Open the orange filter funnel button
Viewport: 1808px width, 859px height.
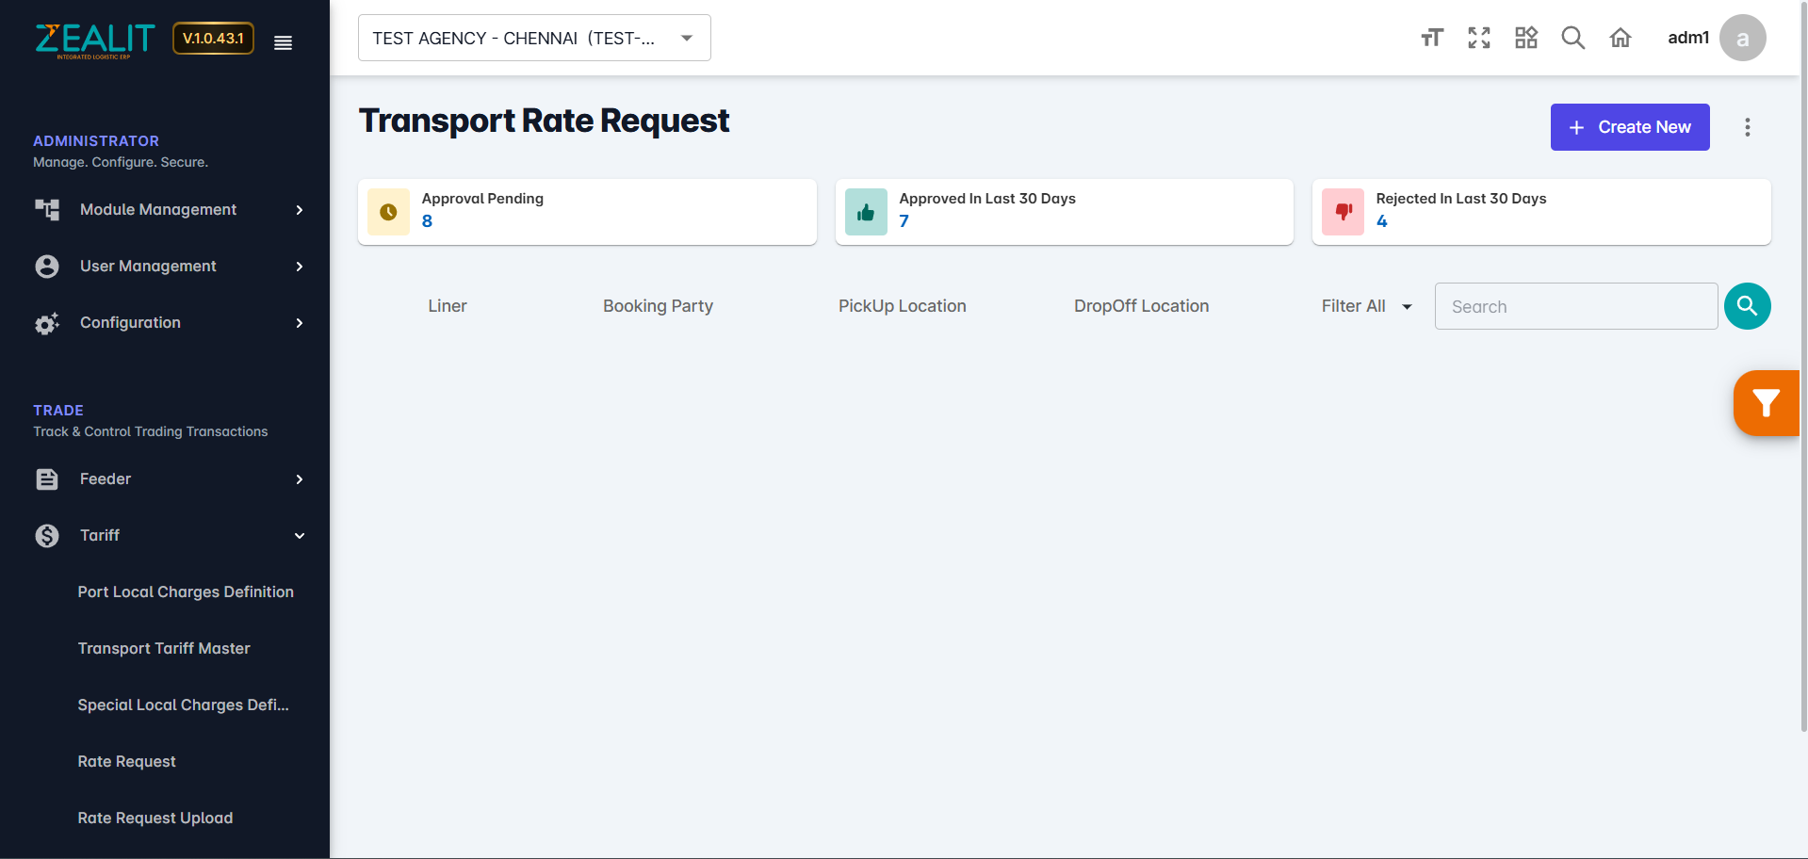[x=1765, y=403]
